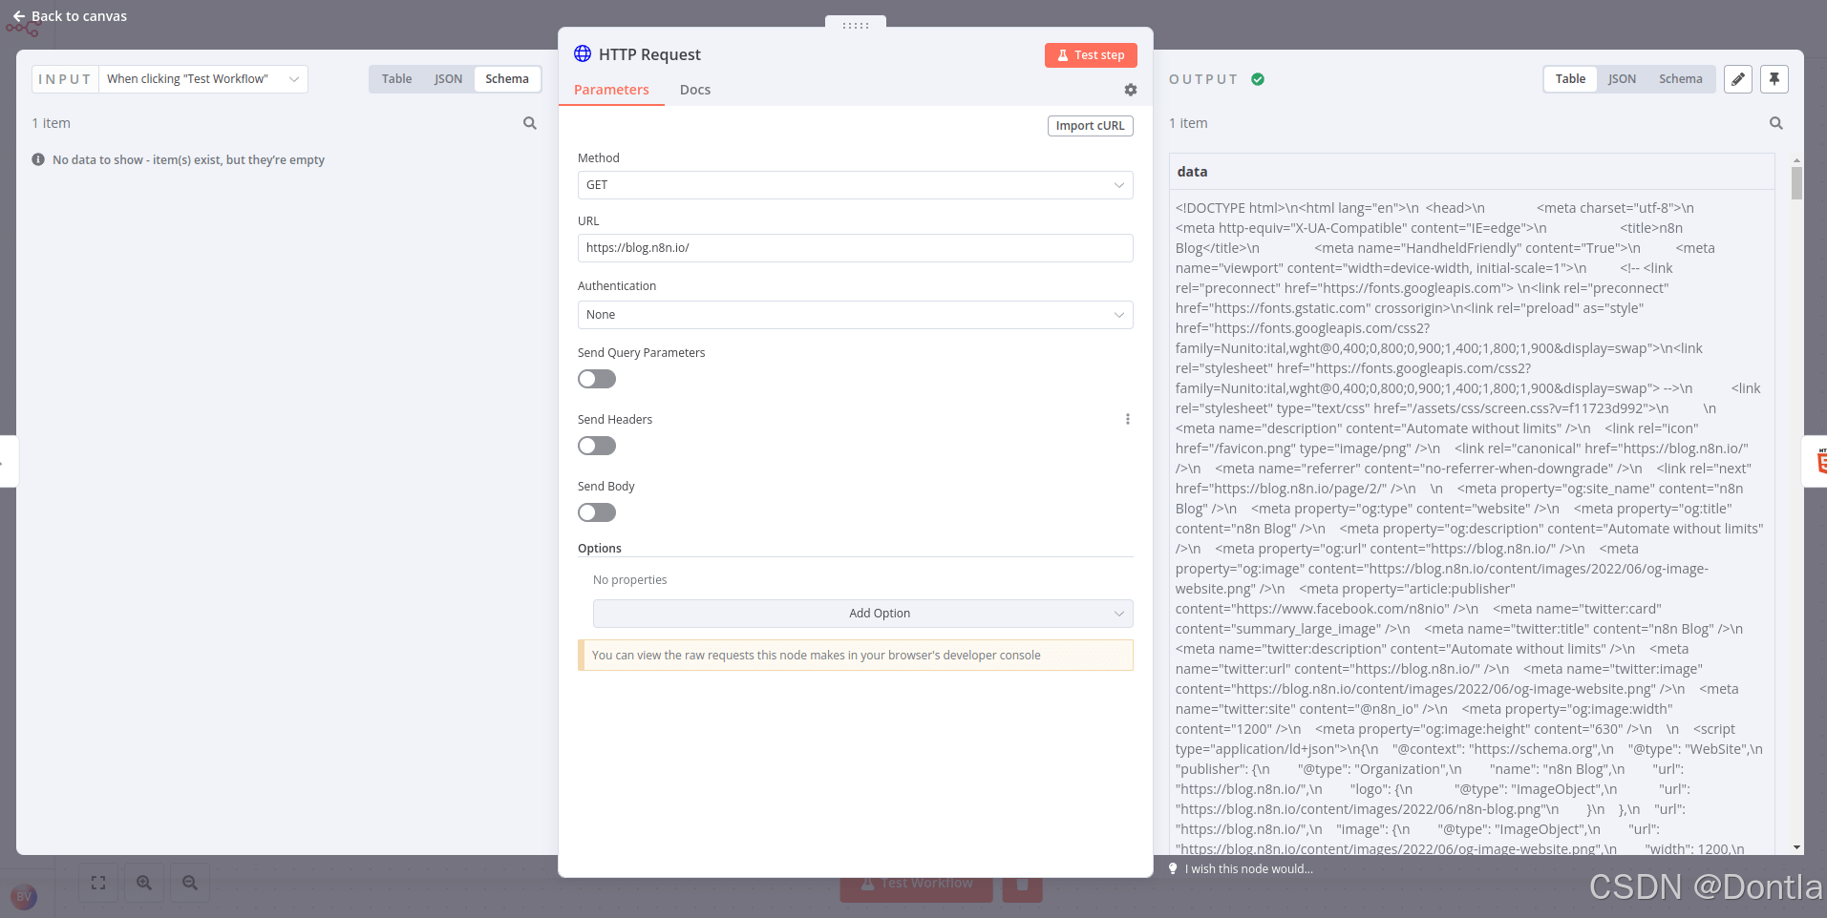Pin the output data
This screenshot has height=918, width=1827.
pos(1774,79)
